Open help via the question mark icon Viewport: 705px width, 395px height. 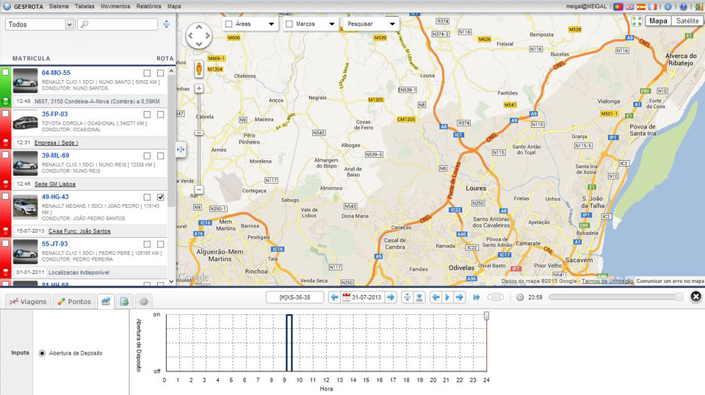coord(684,7)
